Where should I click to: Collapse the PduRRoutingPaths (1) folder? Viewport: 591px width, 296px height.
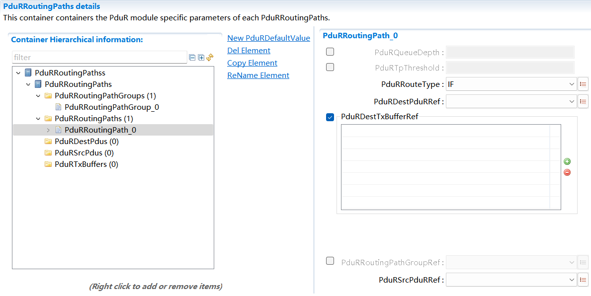(x=38, y=119)
